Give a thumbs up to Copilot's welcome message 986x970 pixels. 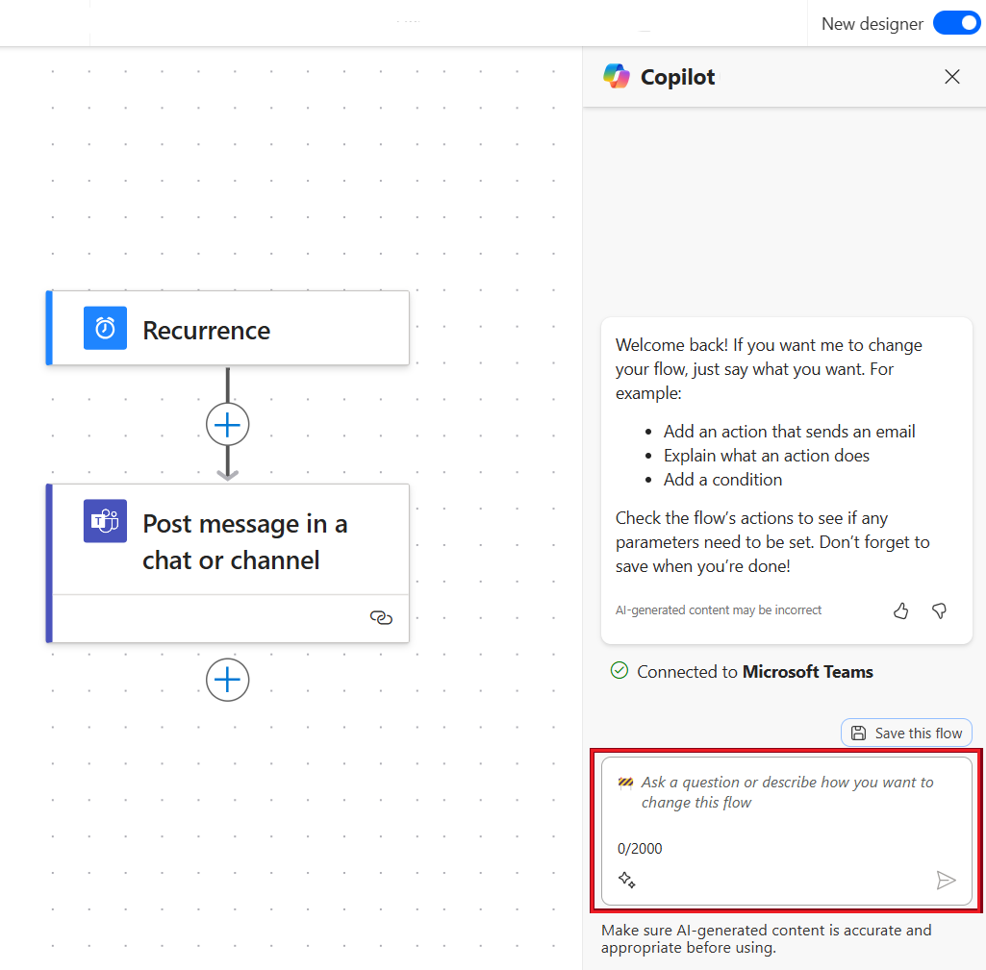[x=900, y=610]
